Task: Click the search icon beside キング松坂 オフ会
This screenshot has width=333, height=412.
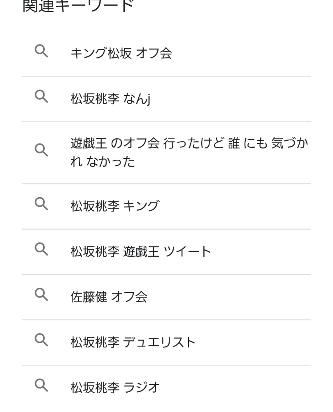Action: (x=41, y=52)
